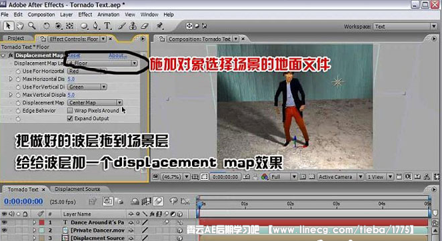
Task: Open the Animation menu
Action: tap(109, 15)
